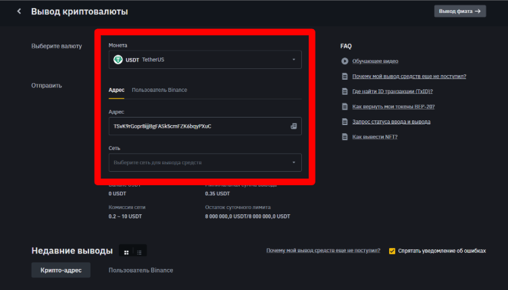Open Где найти ID транзакции link
The image size is (508, 290).
[x=392, y=91]
